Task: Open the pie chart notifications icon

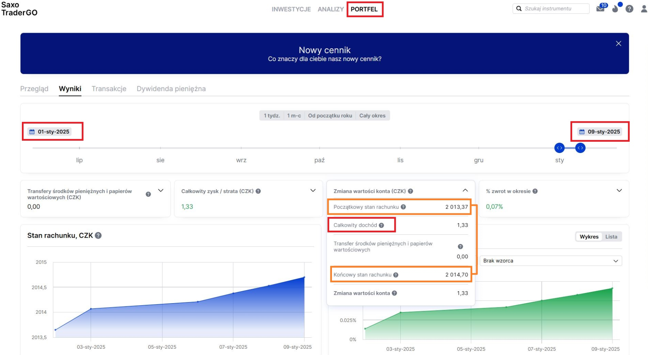Action: coord(615,9)
